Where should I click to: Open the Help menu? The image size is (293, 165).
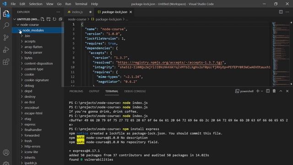pyautogui.click(x=94, y=4)
